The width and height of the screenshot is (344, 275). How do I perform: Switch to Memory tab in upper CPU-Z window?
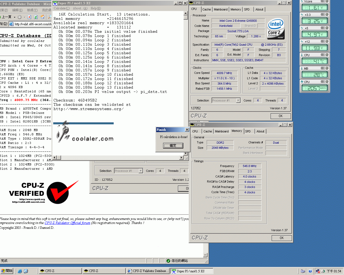click(236, 9)
